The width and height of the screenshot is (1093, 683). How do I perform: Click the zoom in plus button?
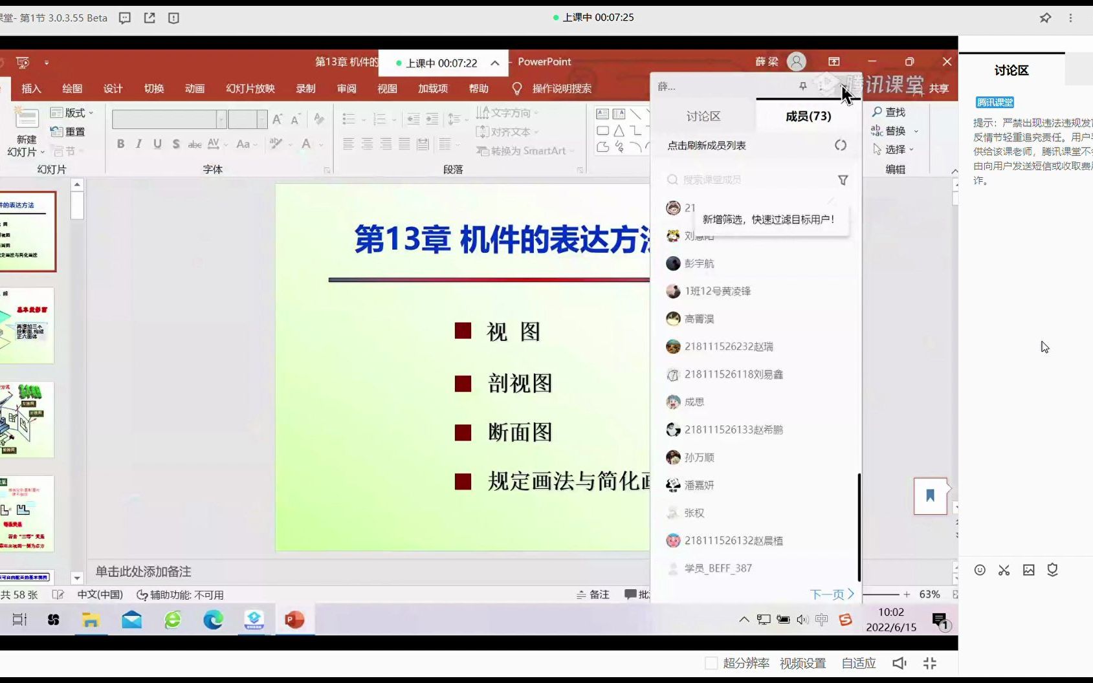click(907, 594)
